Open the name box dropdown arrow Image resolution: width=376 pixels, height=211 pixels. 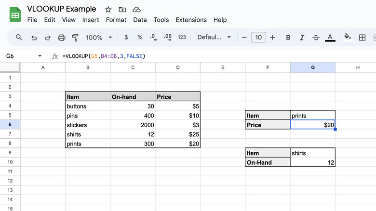[x=40, y=56]
